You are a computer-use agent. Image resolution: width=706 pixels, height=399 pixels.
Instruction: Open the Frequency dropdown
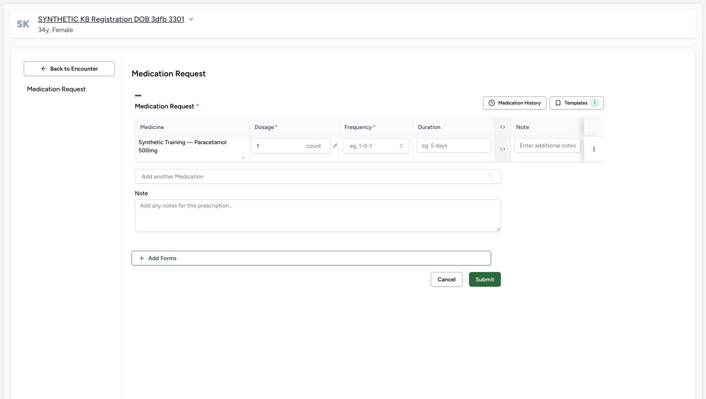click(x=376, y=146)
